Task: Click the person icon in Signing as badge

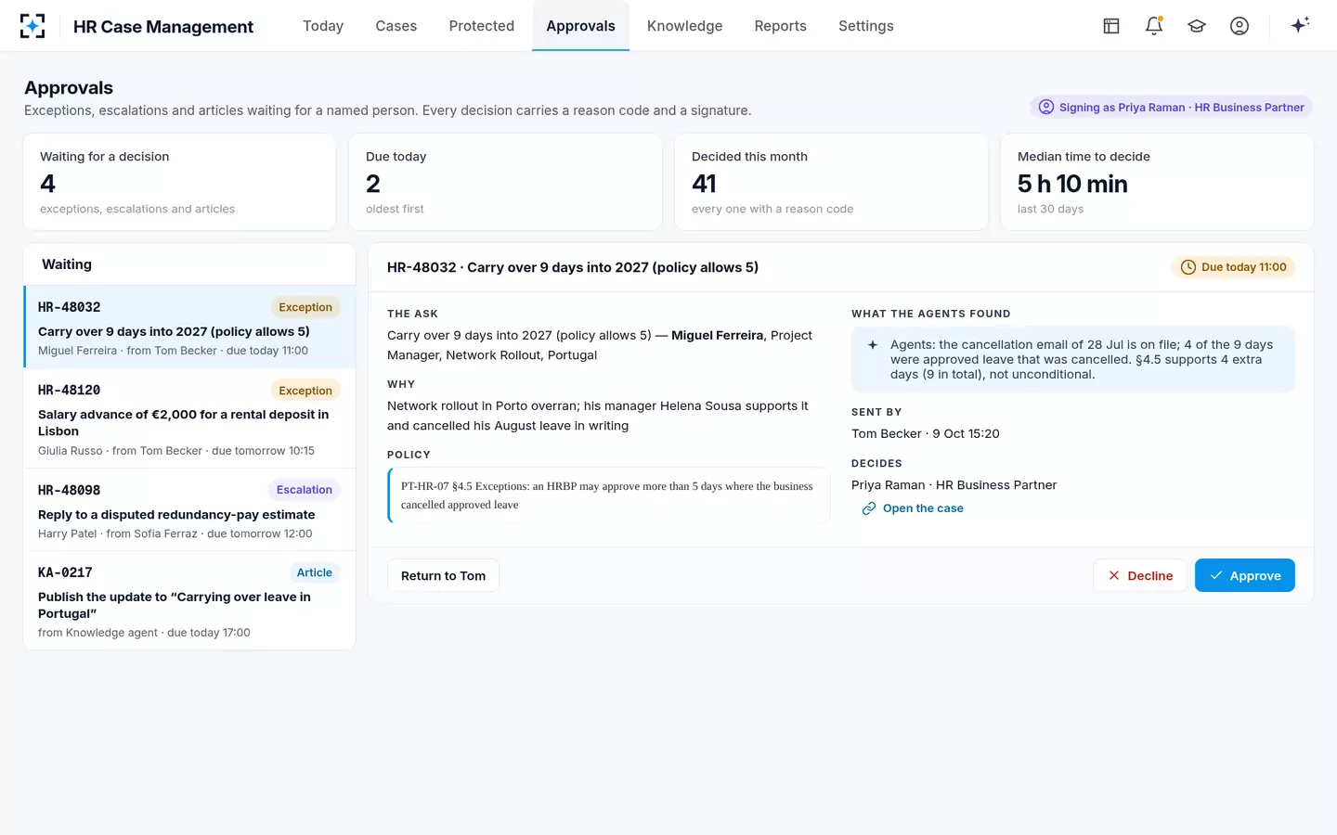Action: pyautogui.click(x=1046, y=107)
